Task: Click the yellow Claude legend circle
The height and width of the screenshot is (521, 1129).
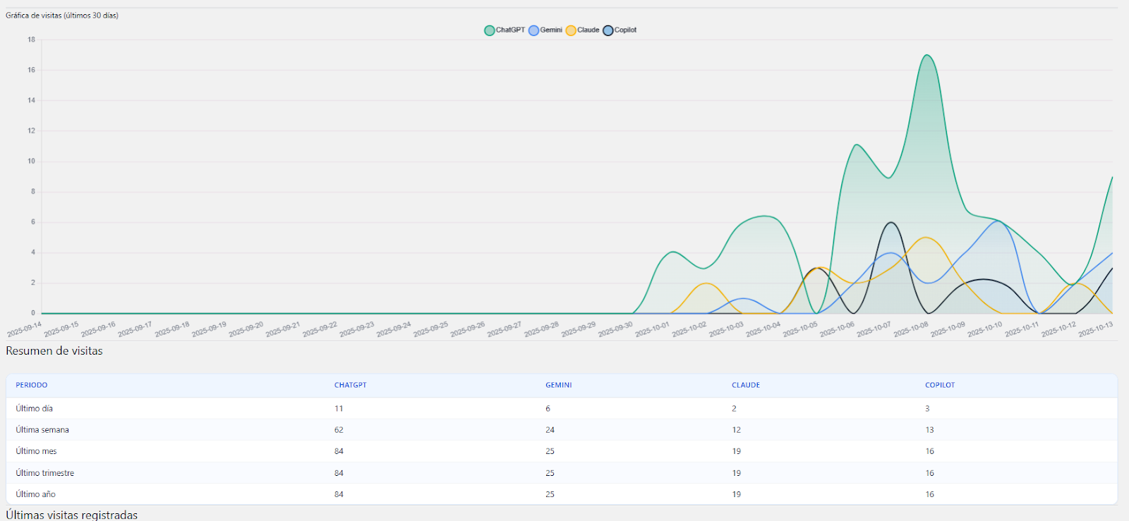Action: click(x=571, y=30)
